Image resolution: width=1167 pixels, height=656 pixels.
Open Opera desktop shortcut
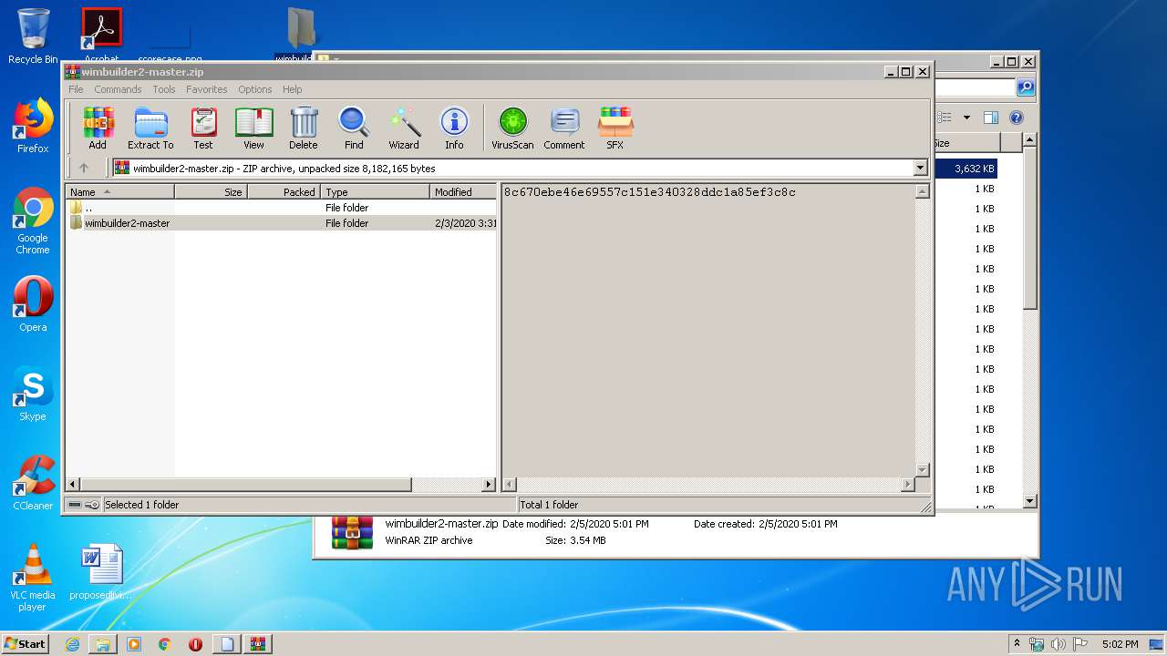coord(33,304)
